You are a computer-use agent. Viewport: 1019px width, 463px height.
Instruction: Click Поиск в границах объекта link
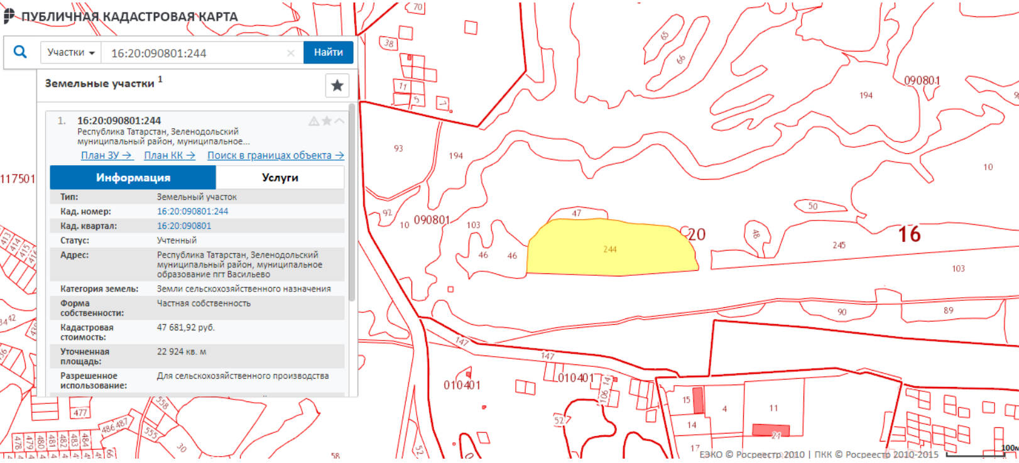275,155
